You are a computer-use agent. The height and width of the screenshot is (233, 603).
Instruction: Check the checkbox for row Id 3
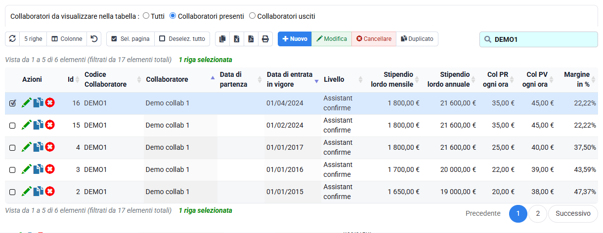12,169
